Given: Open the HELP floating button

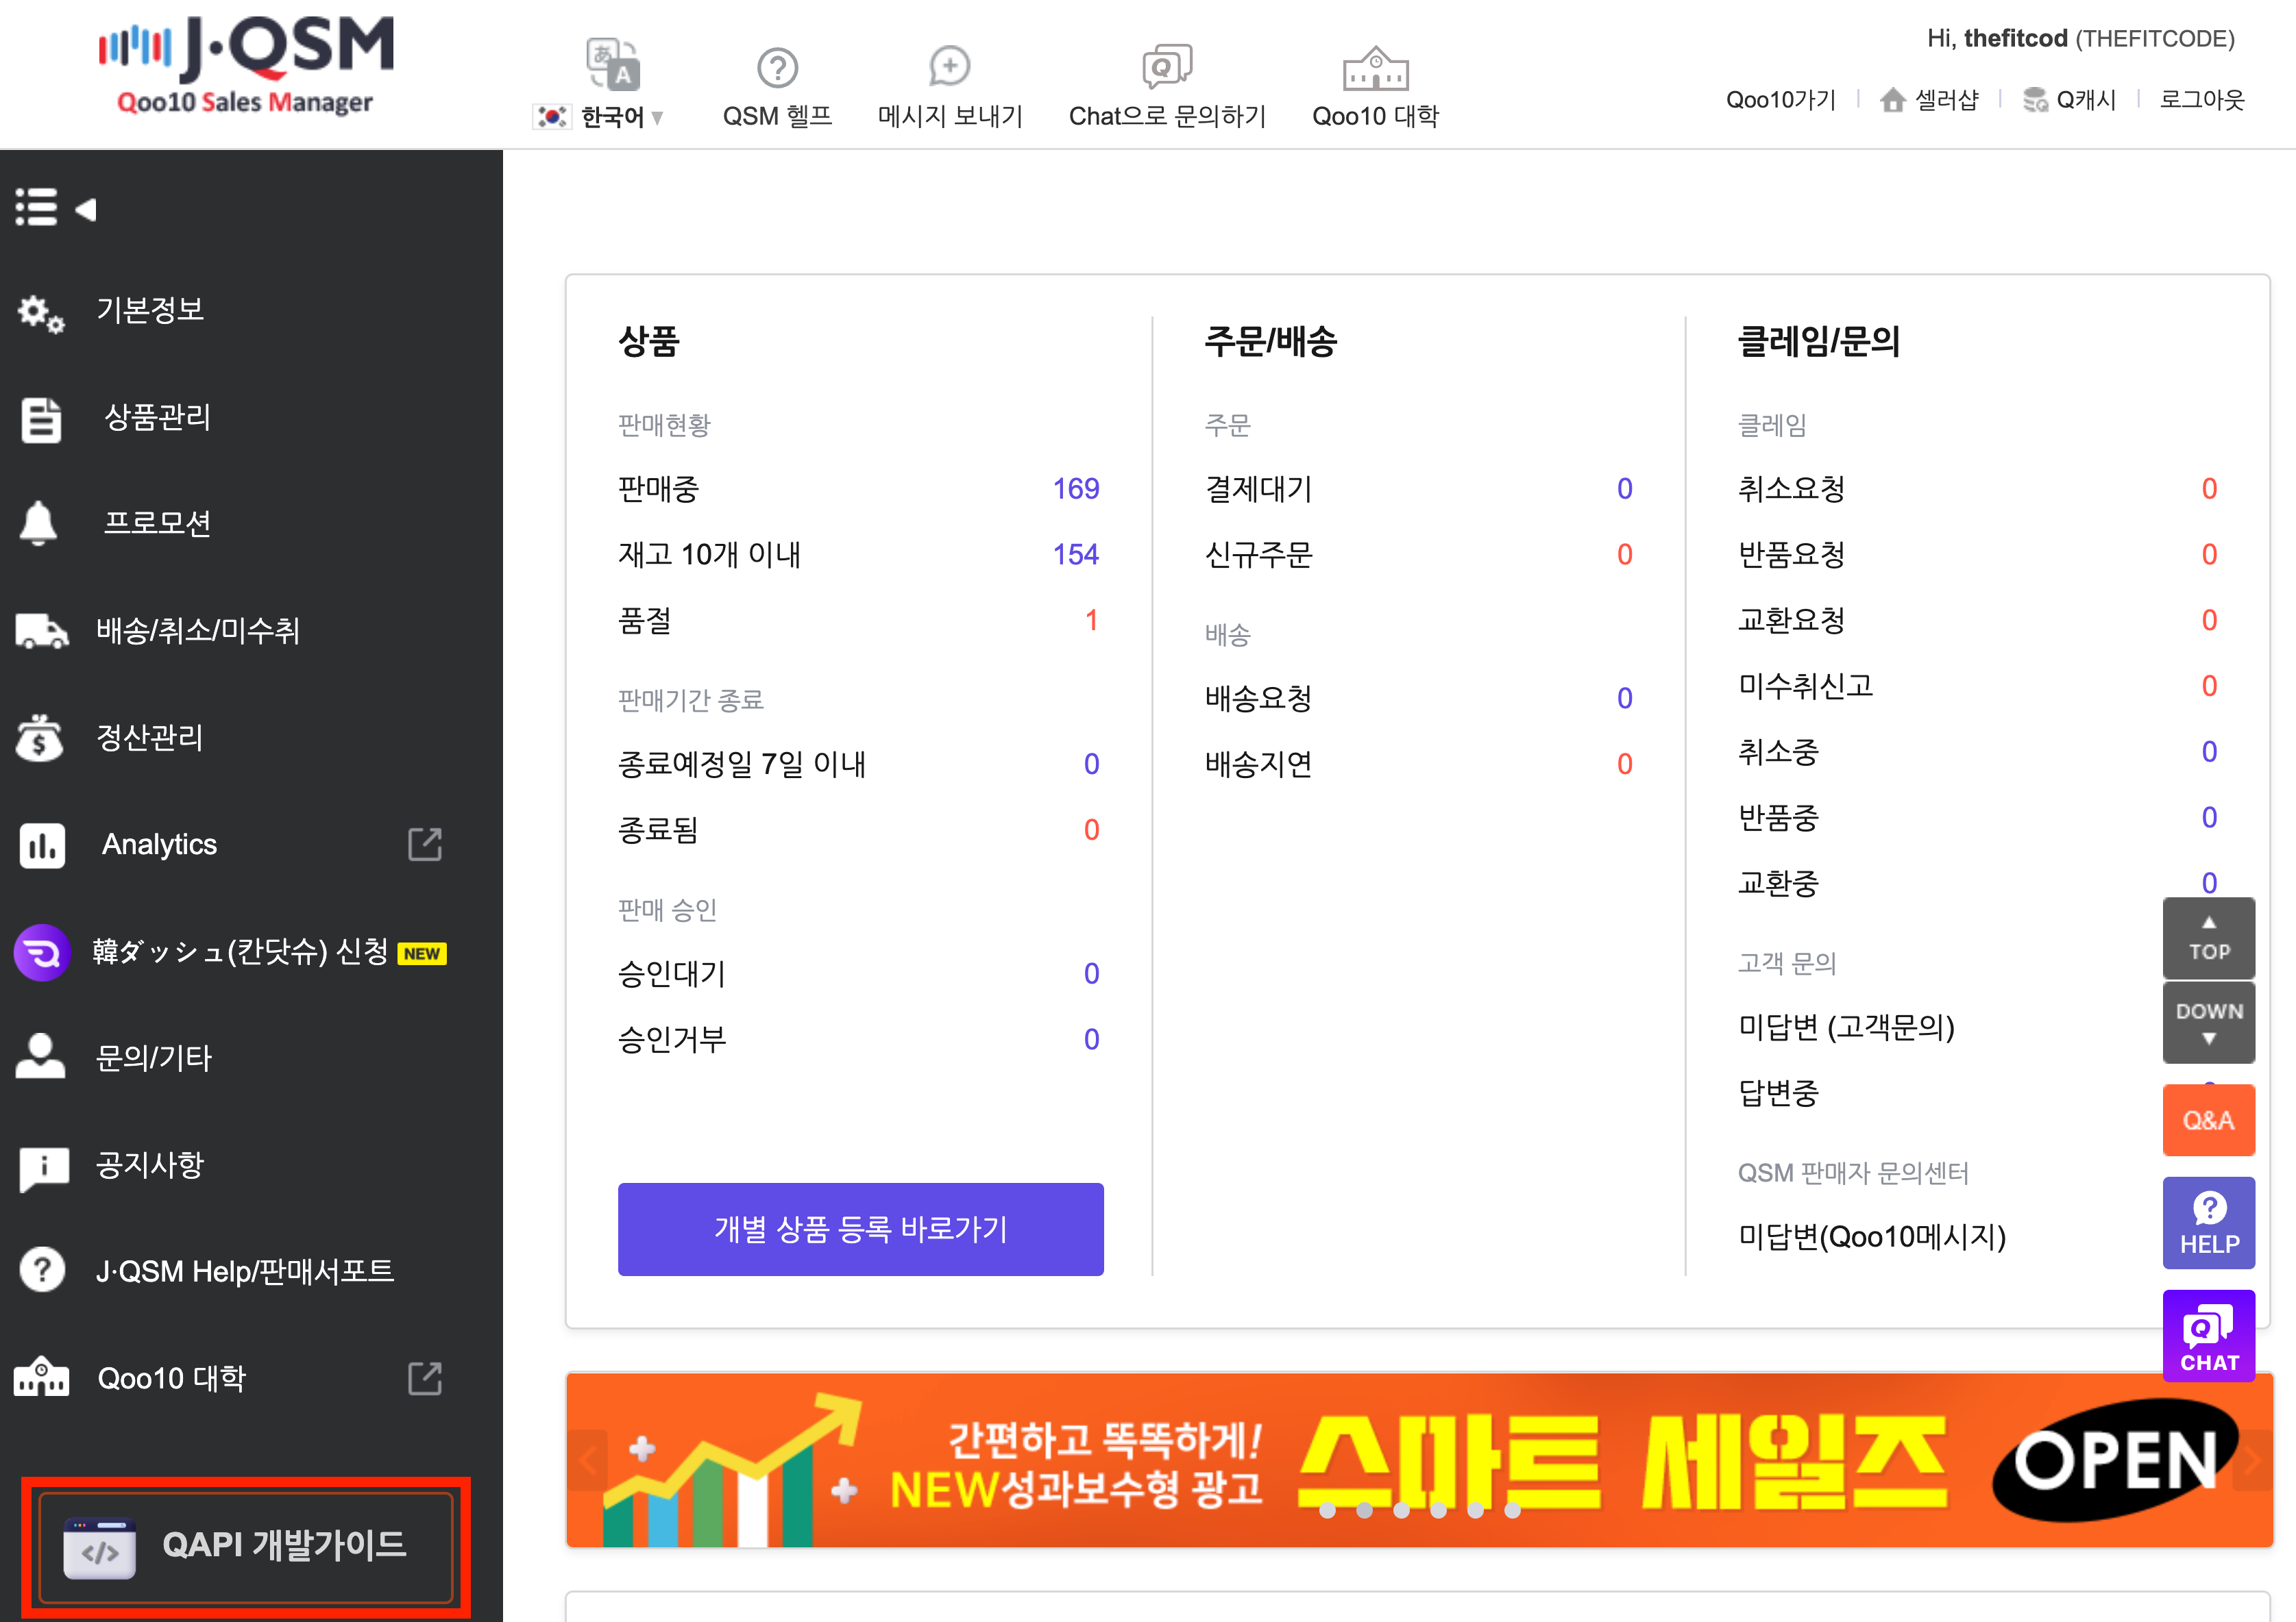Looking at the screenshot, I should pyautogui.click(x=2208, y=1222).
